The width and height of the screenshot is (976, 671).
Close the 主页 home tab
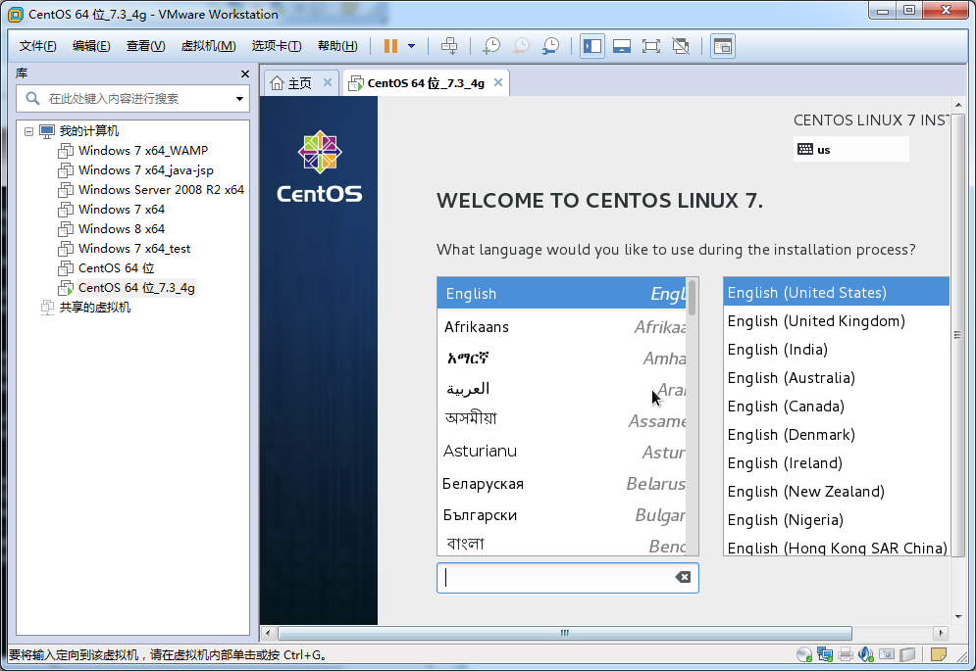[328, 82]
